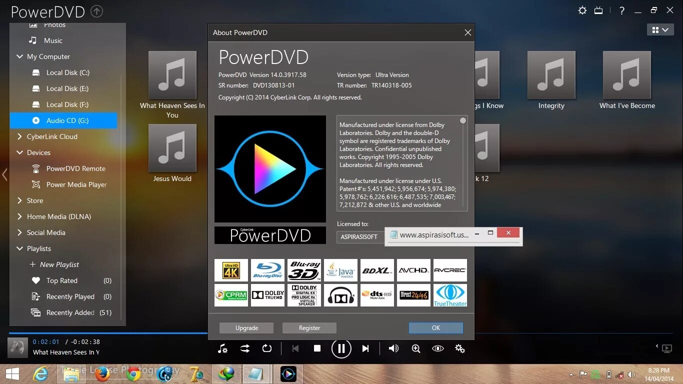
Task: Toggle TrueTheater eye icon
Action: 437,348
